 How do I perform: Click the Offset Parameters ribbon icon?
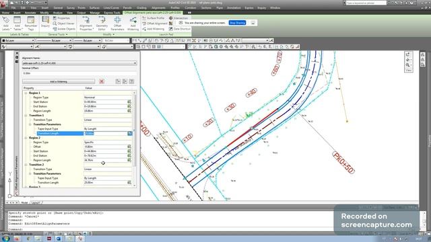tap(117, 23)
